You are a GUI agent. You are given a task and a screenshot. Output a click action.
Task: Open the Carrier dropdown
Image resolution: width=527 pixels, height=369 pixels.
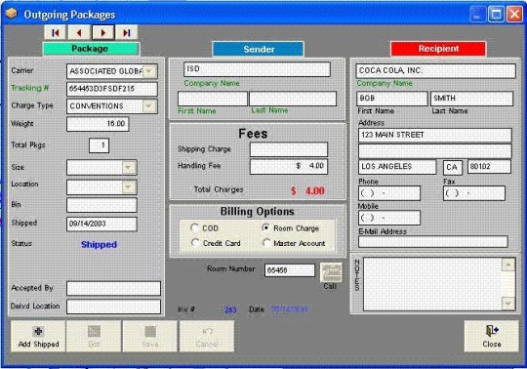[x=149, y=71]
